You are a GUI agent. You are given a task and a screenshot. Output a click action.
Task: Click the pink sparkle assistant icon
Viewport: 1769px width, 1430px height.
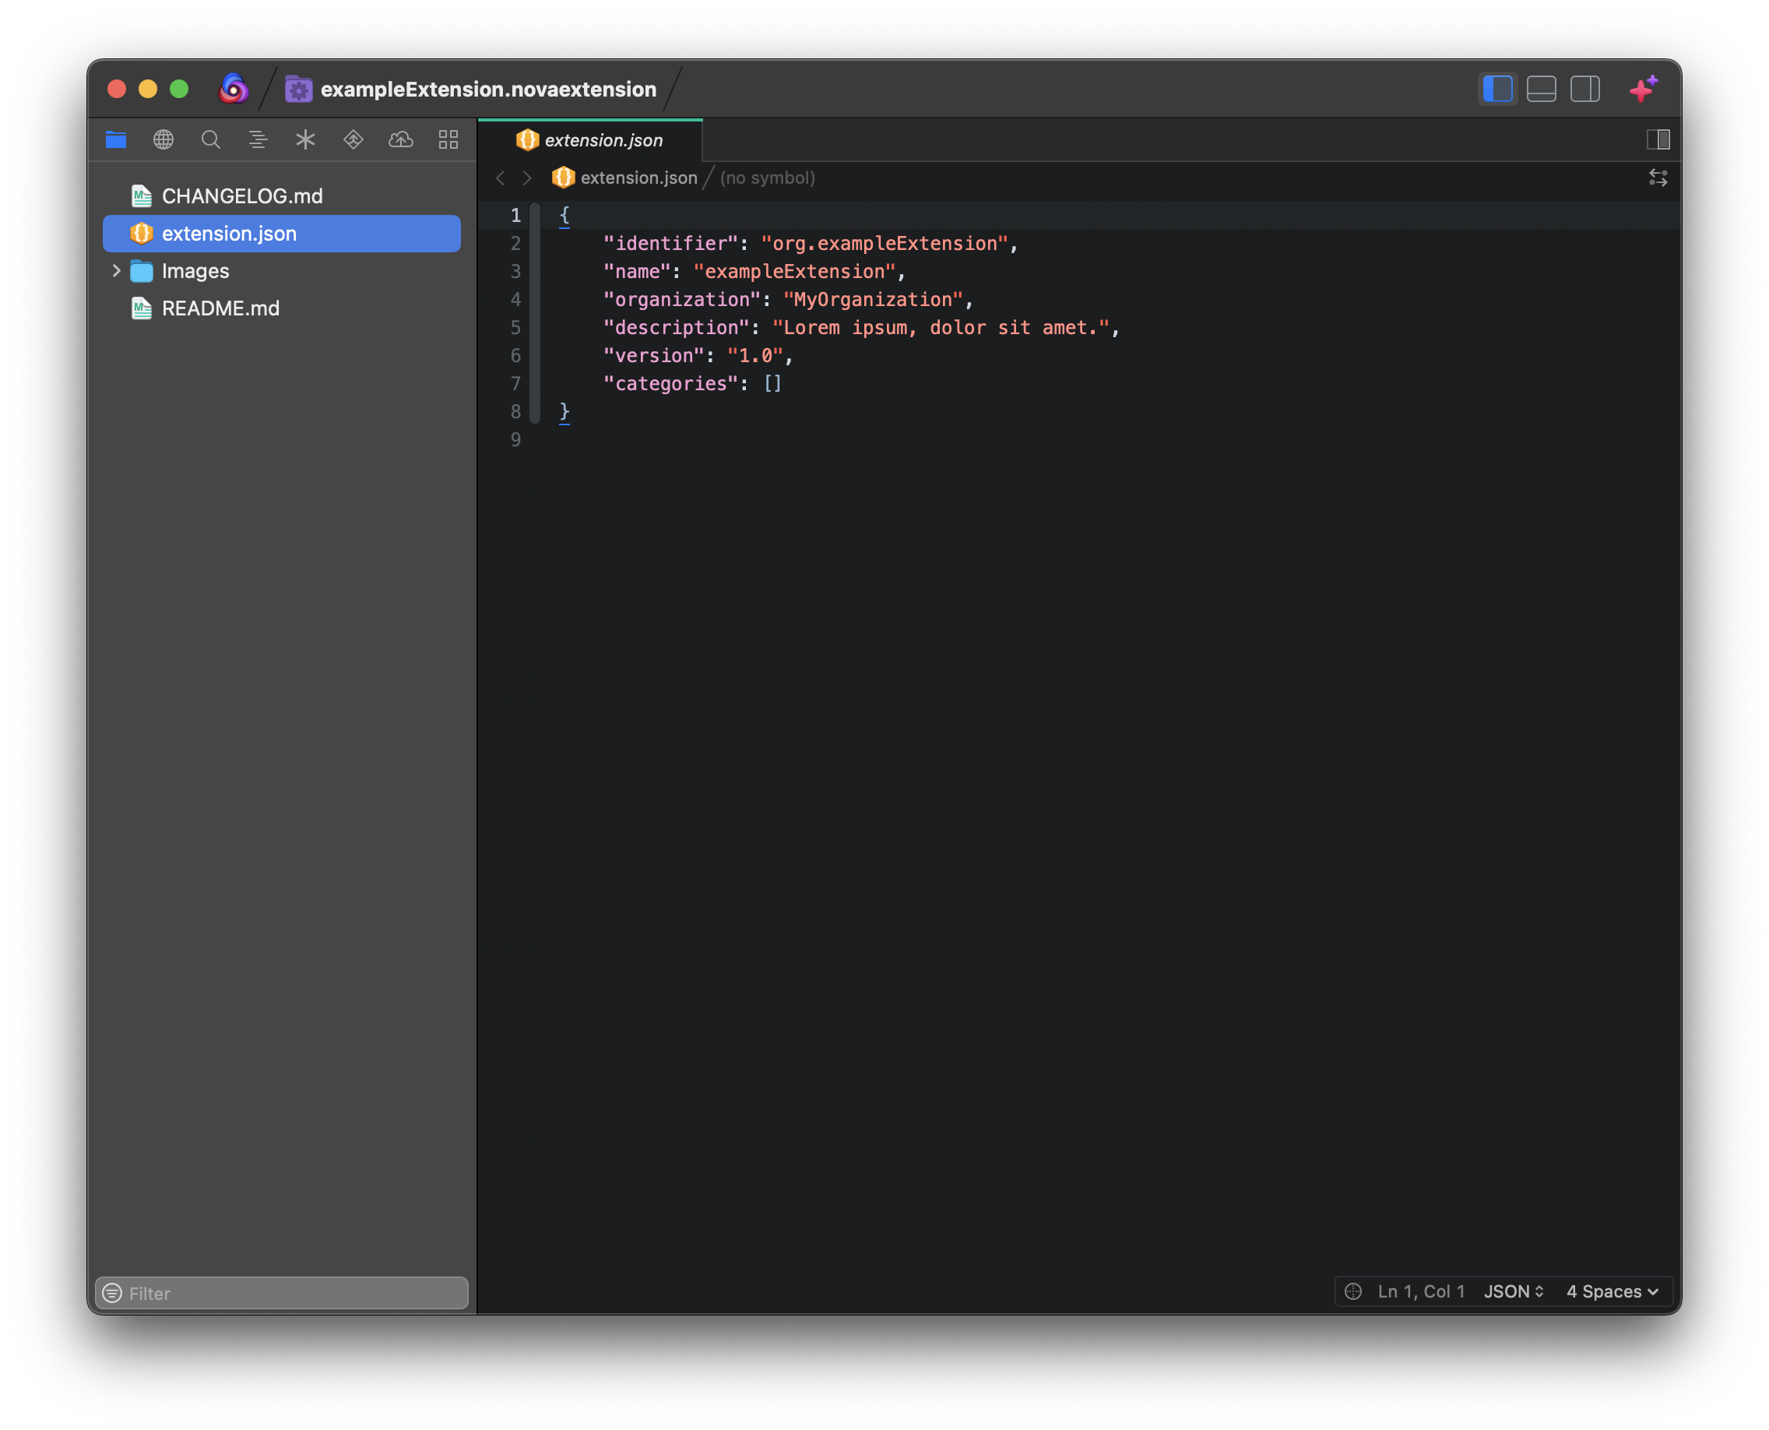pos(1644,88)
